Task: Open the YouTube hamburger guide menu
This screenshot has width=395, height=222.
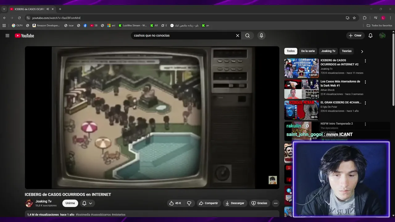Action: tap(7, 35)
